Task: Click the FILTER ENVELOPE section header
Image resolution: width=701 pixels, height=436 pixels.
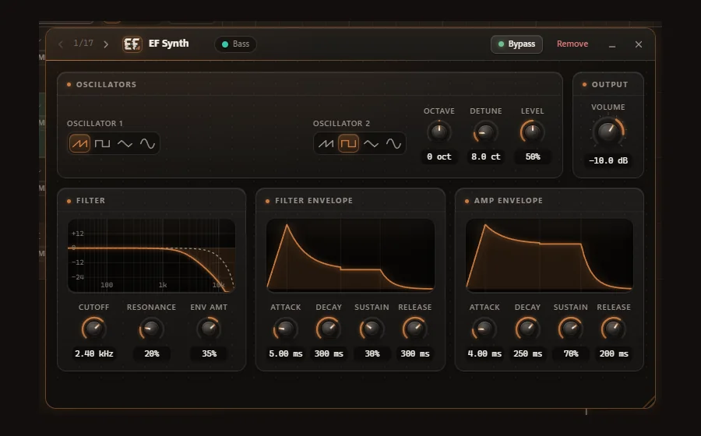Action: tap(314, 201)
